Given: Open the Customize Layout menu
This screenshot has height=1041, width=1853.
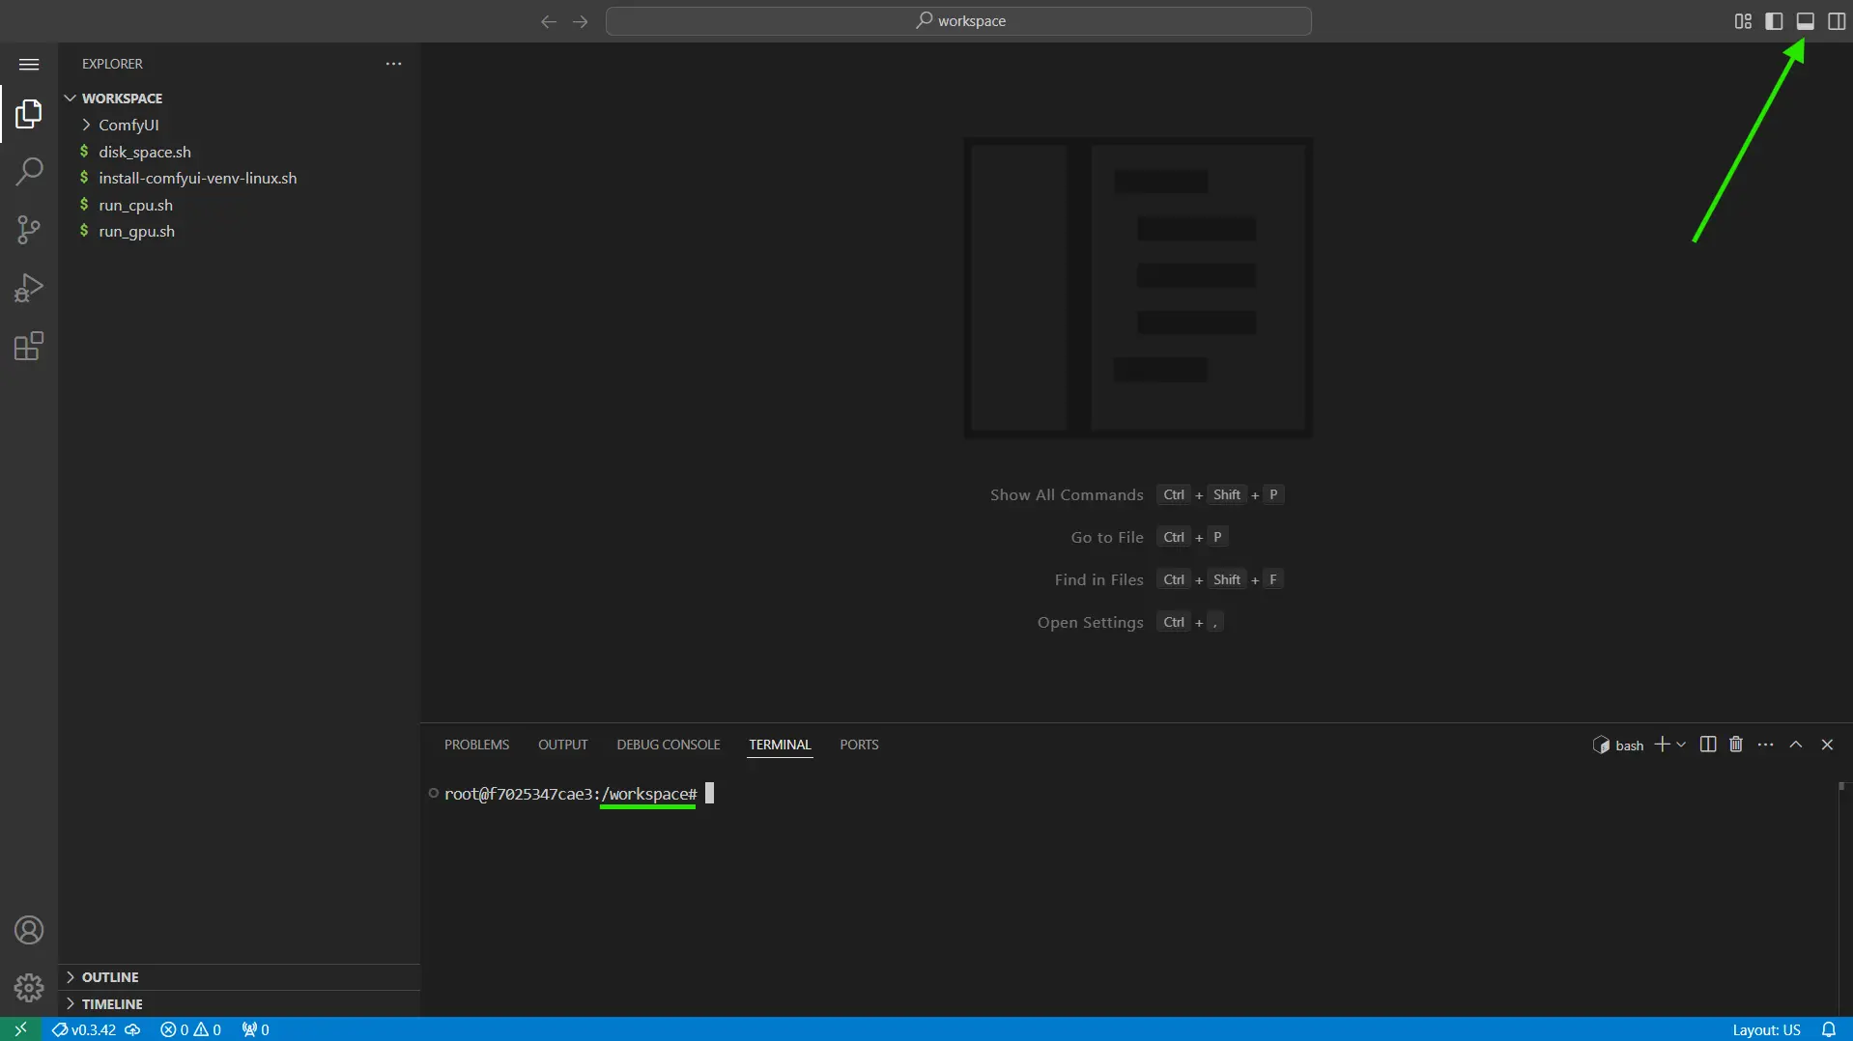Looking at the screenshot, I should (1743, 21).
